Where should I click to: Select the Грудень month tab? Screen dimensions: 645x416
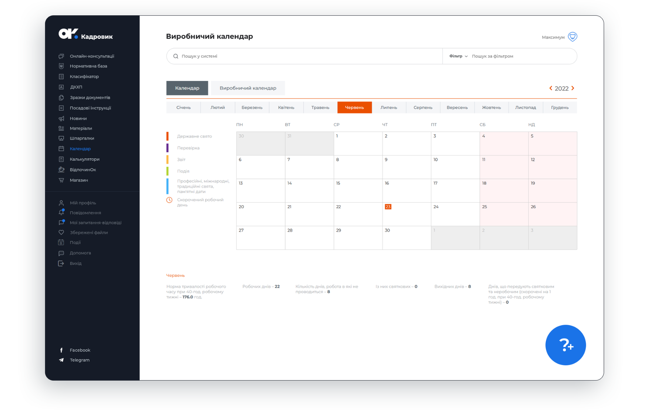coord(560,107)
